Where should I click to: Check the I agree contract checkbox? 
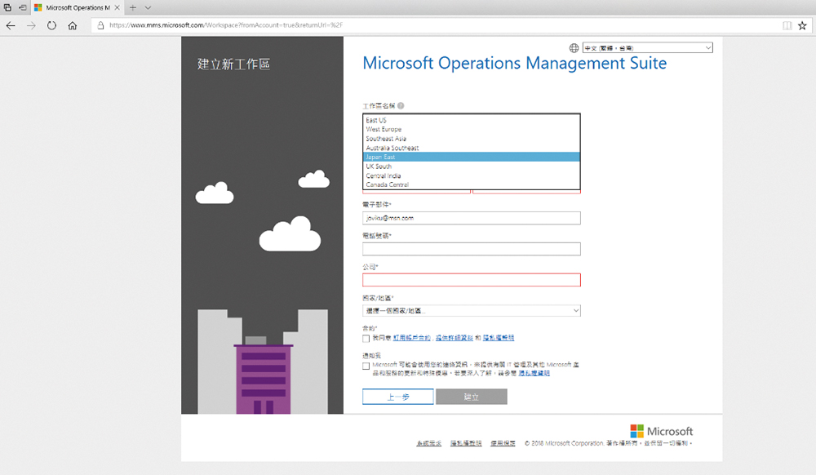(x=366, y=338)
